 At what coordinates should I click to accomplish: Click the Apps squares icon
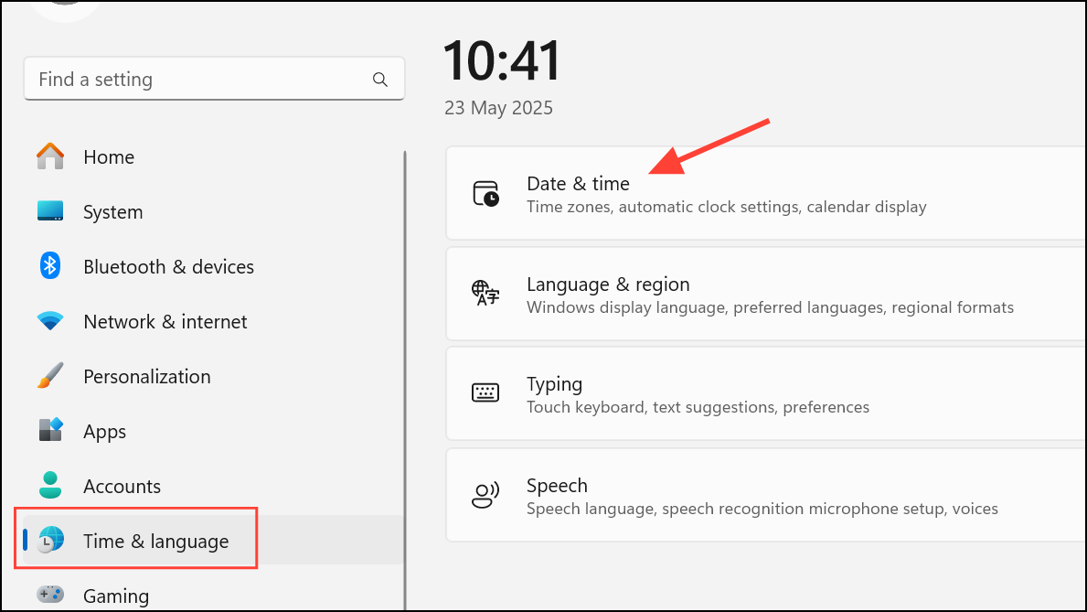50,430
